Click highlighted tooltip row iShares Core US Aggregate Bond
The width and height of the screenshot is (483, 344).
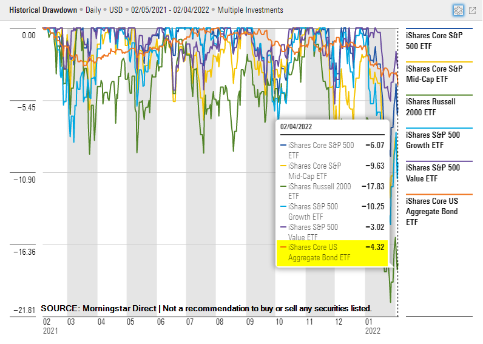click(332, 252)
